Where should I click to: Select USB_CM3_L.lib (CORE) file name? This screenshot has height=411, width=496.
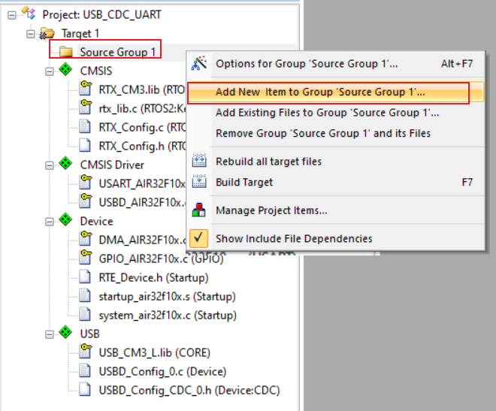pos(155,353)
